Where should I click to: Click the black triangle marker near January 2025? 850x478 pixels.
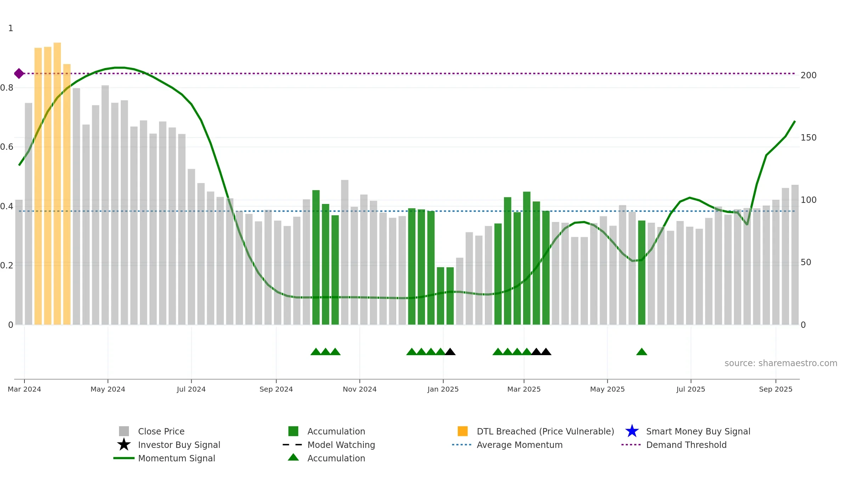[450, 352]
